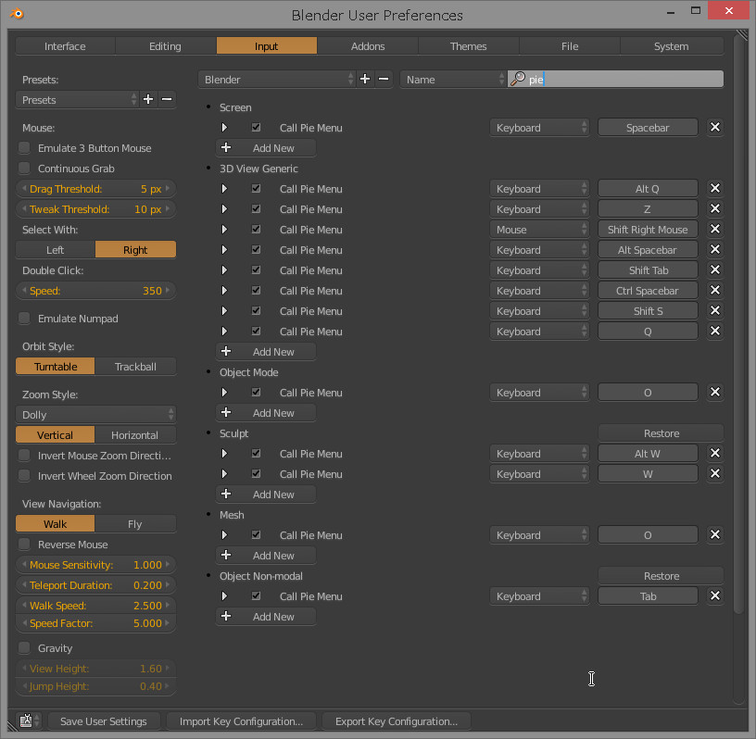
Task: Click the Mouse Sensitivity field
Action: pos(96,565)
